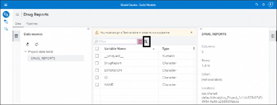This screenshot has width=277, height=105.
Task: Collapse the Data sources left pane
Action: [89, 29]
